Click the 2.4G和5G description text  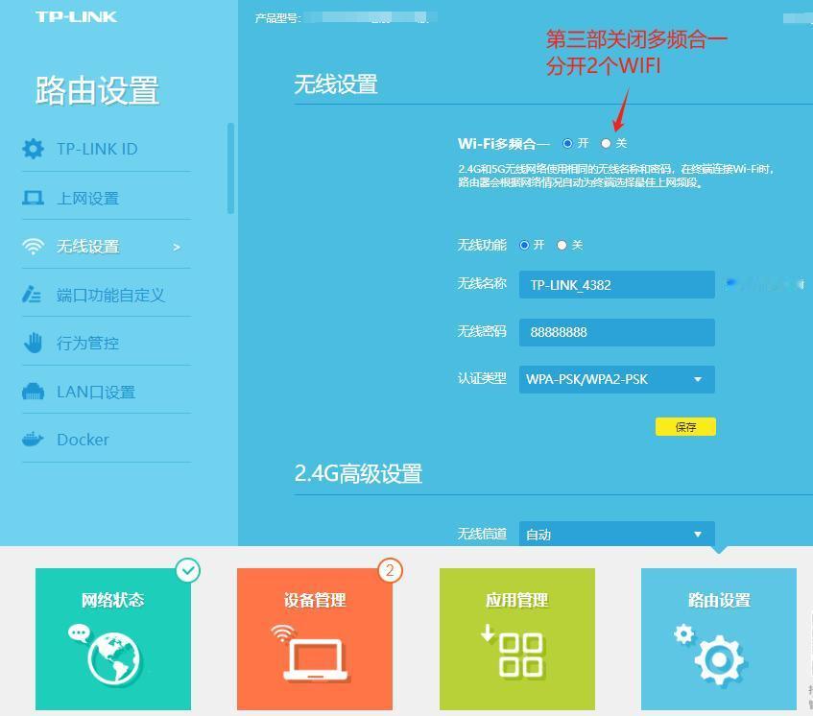[615, 176]
